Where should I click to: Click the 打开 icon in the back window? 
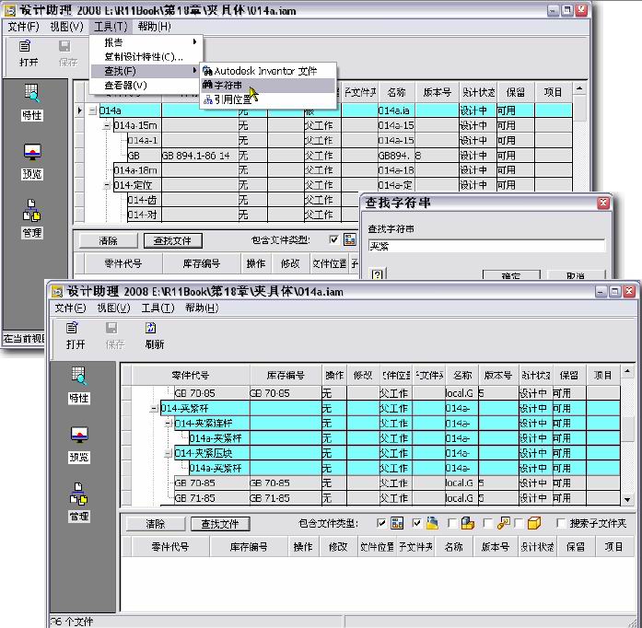tap(25, 46)
